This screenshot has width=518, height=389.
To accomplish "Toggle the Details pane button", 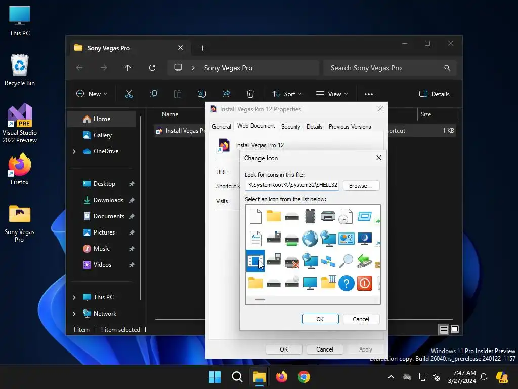I will tap(434, 94).
